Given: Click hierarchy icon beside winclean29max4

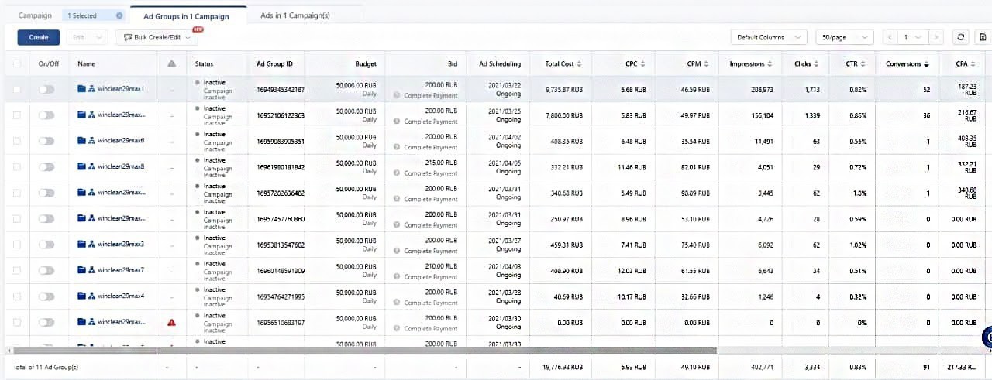Looking at the screenshot, I should click(x=92, y=296).
